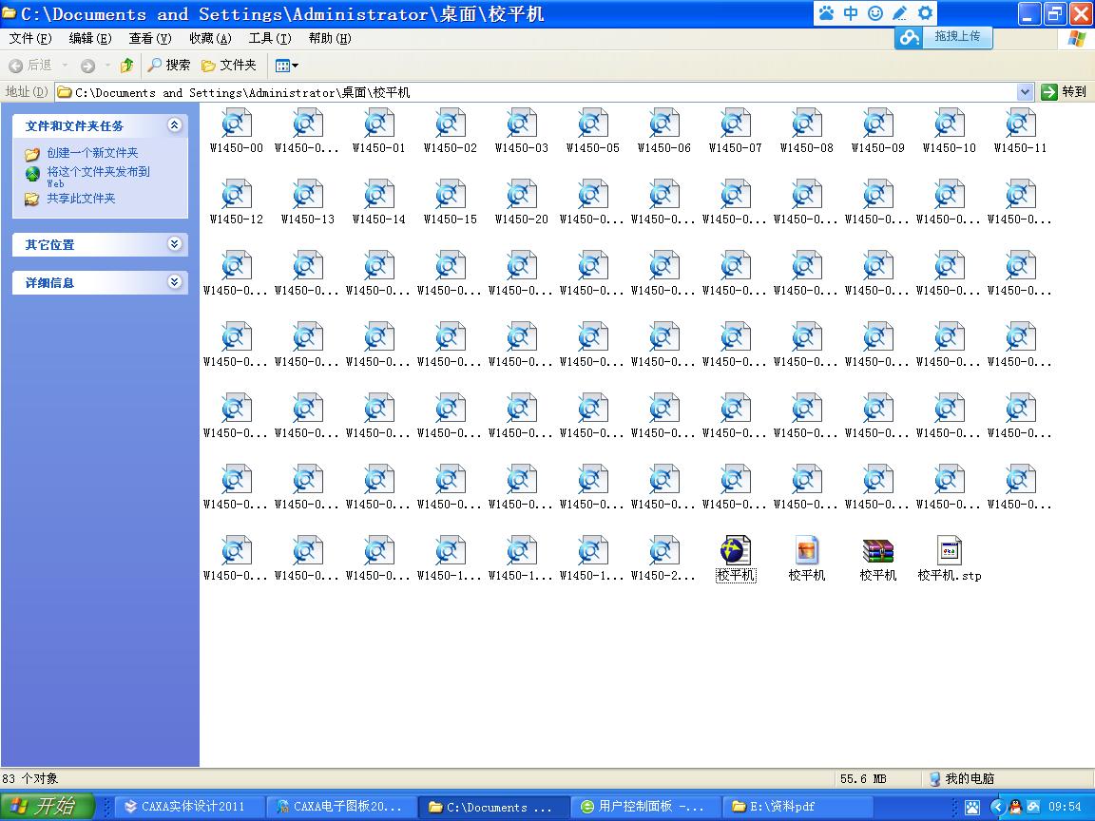Click the Up one level folder icon
Screen dimensions: 1095x821
point(126,65)
